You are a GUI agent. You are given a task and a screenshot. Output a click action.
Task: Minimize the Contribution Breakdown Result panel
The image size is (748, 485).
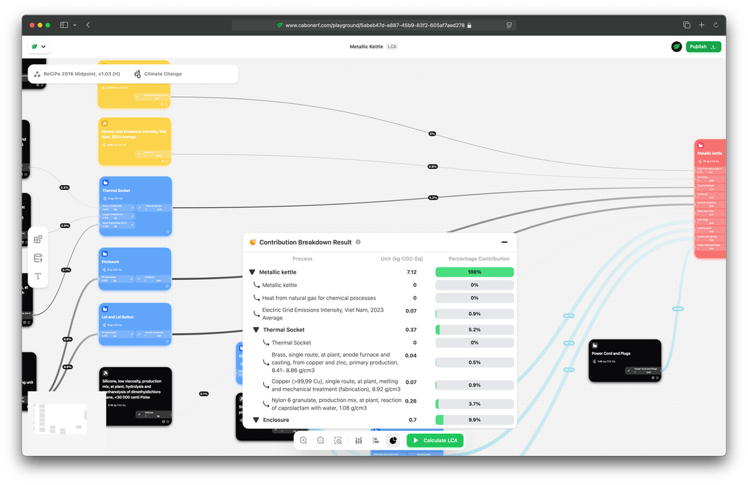504,242
